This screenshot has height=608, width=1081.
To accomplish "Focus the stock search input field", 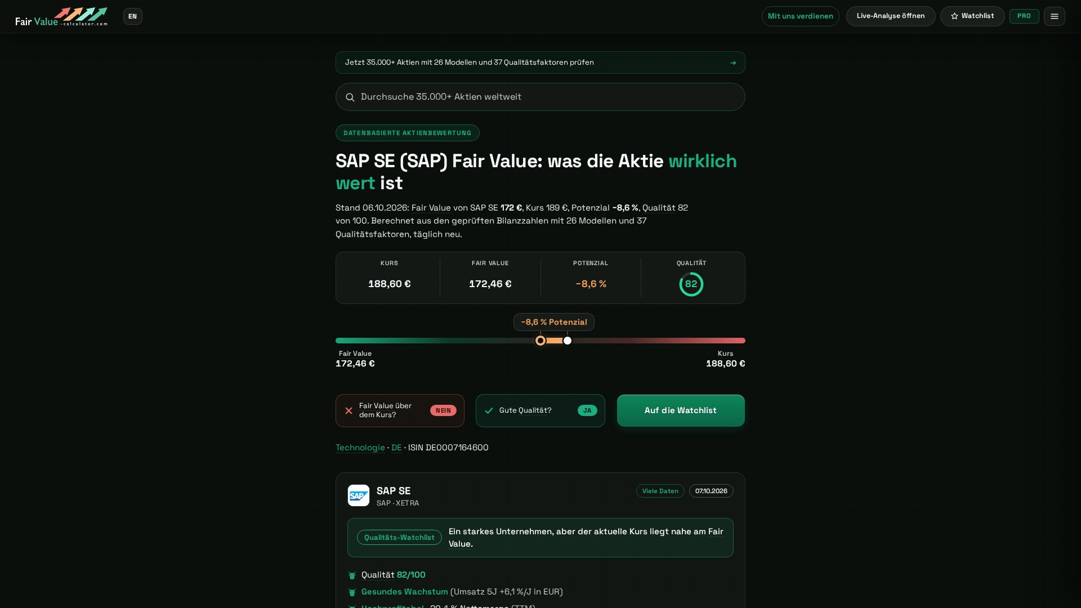I will click(540, 97).
